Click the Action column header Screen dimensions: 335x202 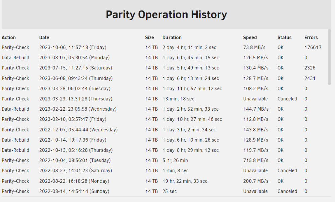click(x=9, y=38)
